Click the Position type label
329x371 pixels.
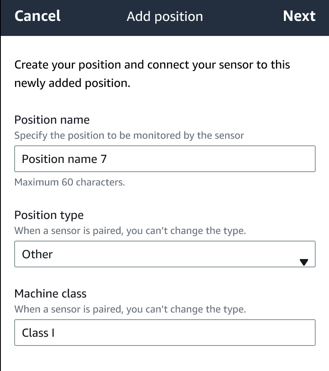(49, 215)
